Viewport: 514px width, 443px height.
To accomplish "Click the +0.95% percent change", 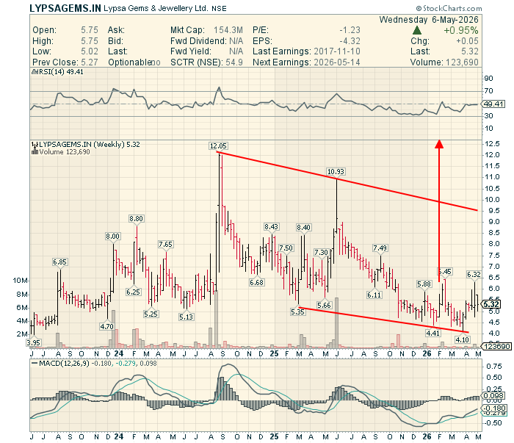I will (461, 31).
